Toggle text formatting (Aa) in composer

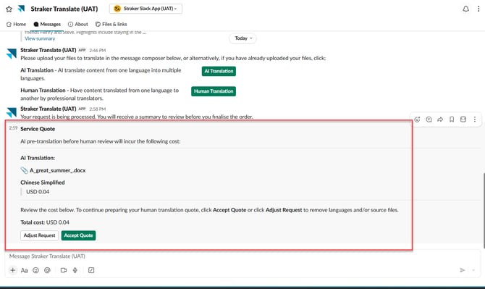24,270
